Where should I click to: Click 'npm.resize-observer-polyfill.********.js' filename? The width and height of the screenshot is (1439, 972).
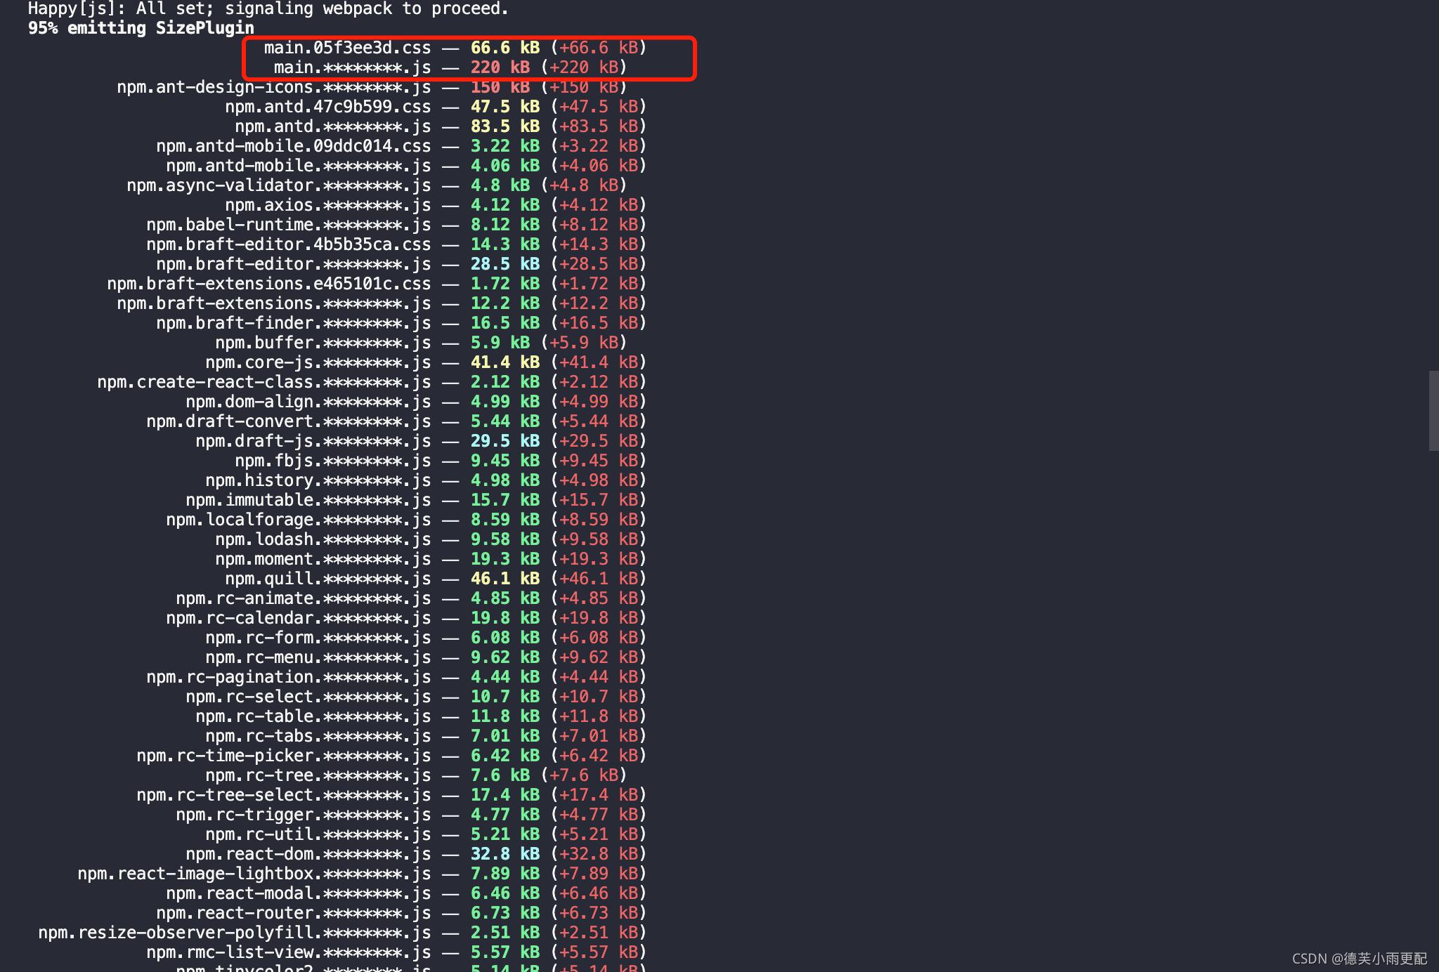(235, 933)
